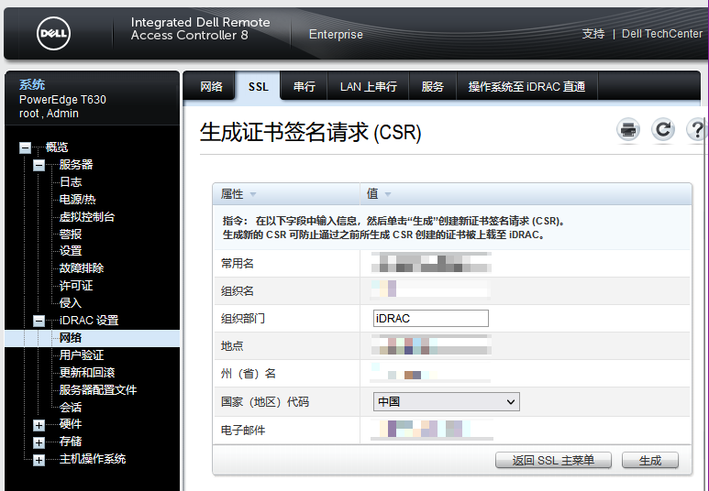Switch to the LAN 上串行 tab
The height and width of the screenshot is (491, 709).
click(368, 87)
